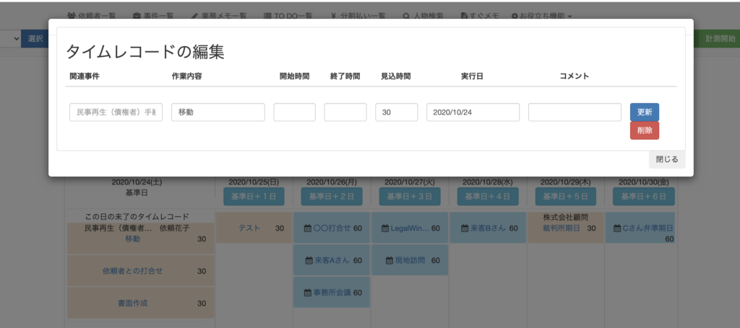Open the TO DO一覧 menu item
The height and width of the screenshot is (328, 740).
point(289,16)
